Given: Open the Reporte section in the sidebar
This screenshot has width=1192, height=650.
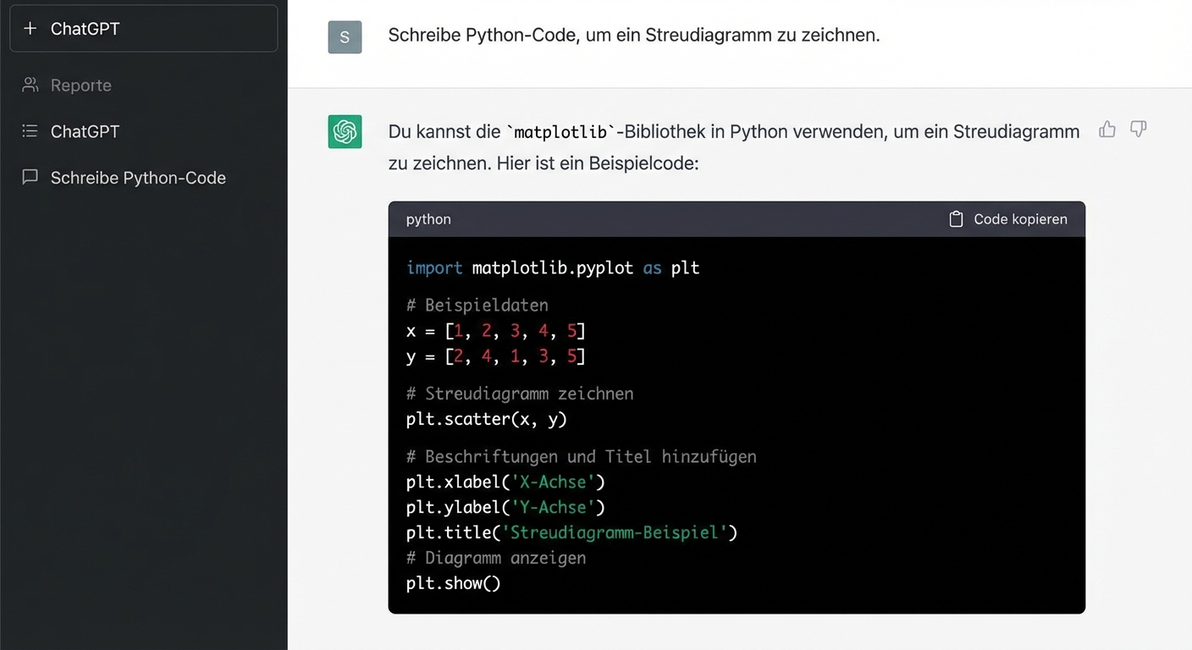Looking at the screenshot, I should pyautogui.click(x=80, y=85).
